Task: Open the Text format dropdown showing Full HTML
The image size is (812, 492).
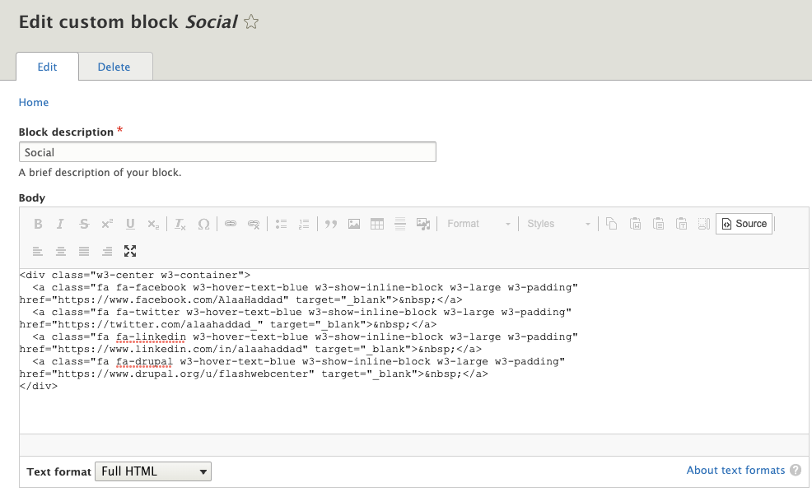Action: coord(152,471)
